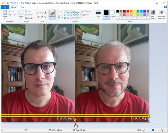168x133 pixels.
Task: Choose the rounded rectangle shape
Action: click(71, 12)
